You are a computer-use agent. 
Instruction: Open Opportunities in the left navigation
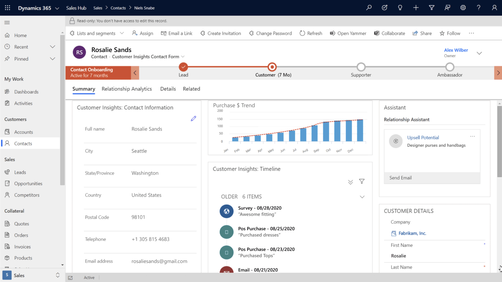pos(28,184)
